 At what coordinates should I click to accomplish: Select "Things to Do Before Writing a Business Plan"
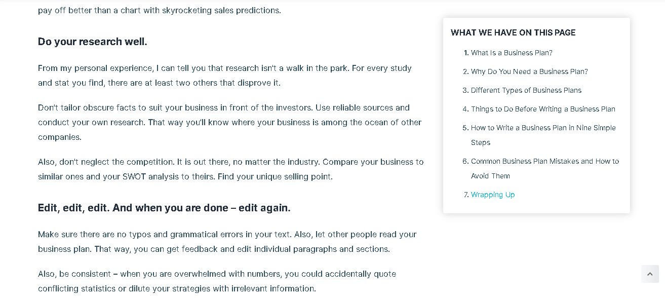543,109
